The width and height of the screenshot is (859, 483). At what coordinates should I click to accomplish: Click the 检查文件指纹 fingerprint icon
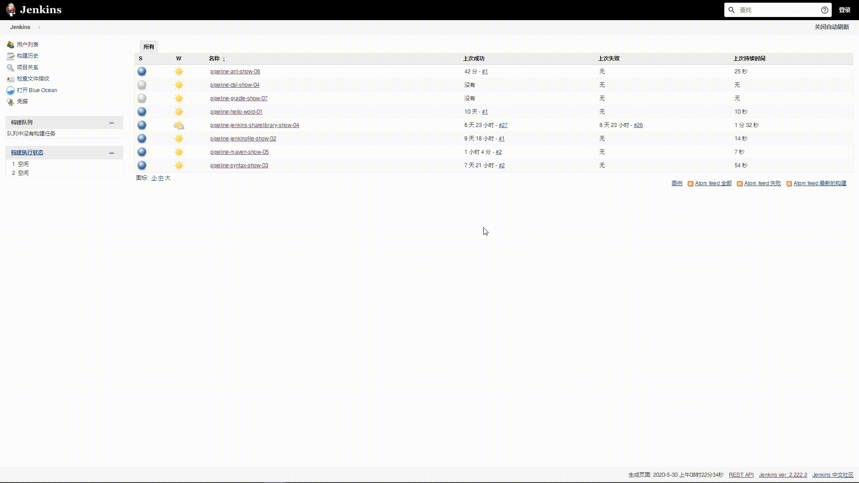[x=10, y=79]
